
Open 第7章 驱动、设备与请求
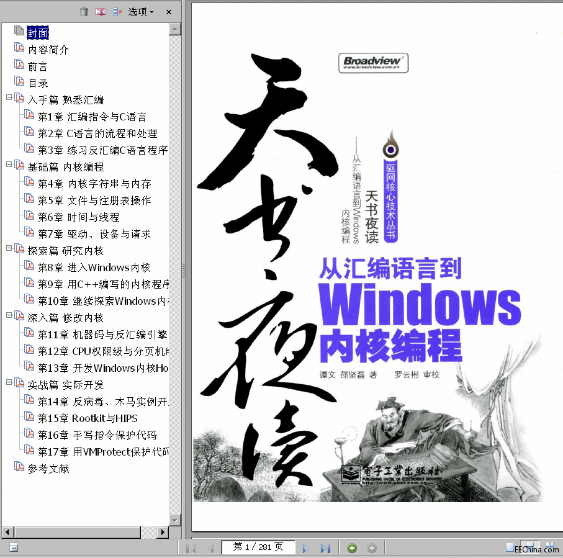click(x=94, y=234)
